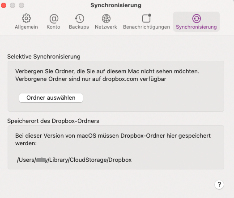Switch to the Konto tab label

pos(53,27)
